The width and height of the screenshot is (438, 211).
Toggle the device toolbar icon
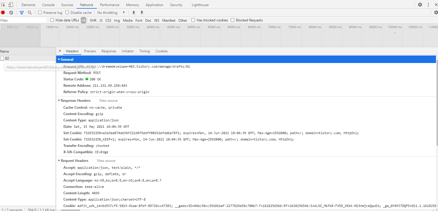point(11,5)
